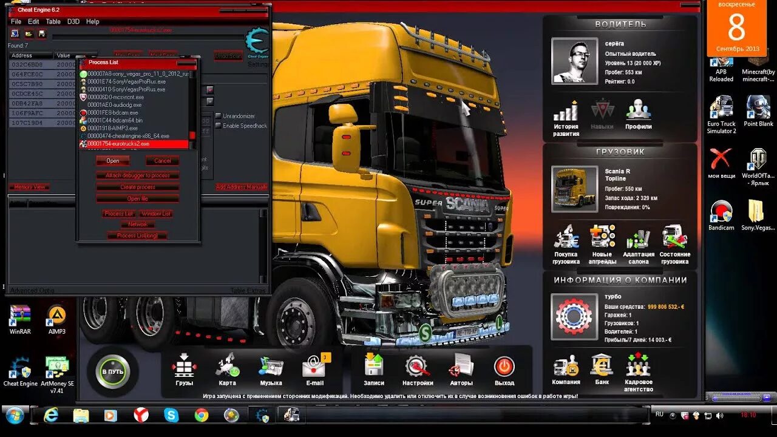The width and height of the screenshot is (777, 437).
Task: Open the Навыки skills icon
Action: pyautogui.click(x=602, y=110)
